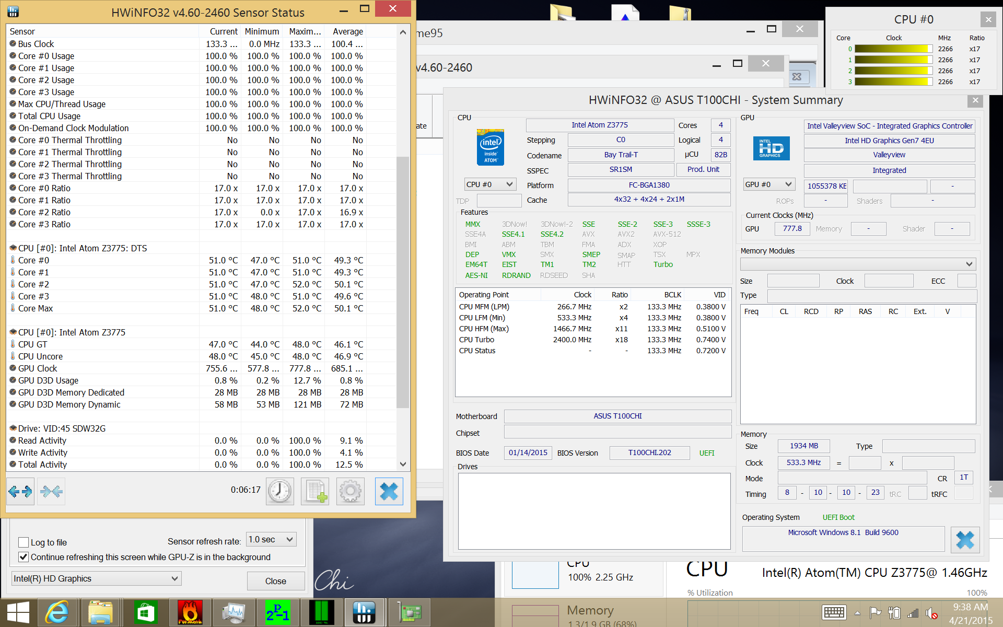Close sensors with the blue X icon
1003x627 pixels.
389,491
